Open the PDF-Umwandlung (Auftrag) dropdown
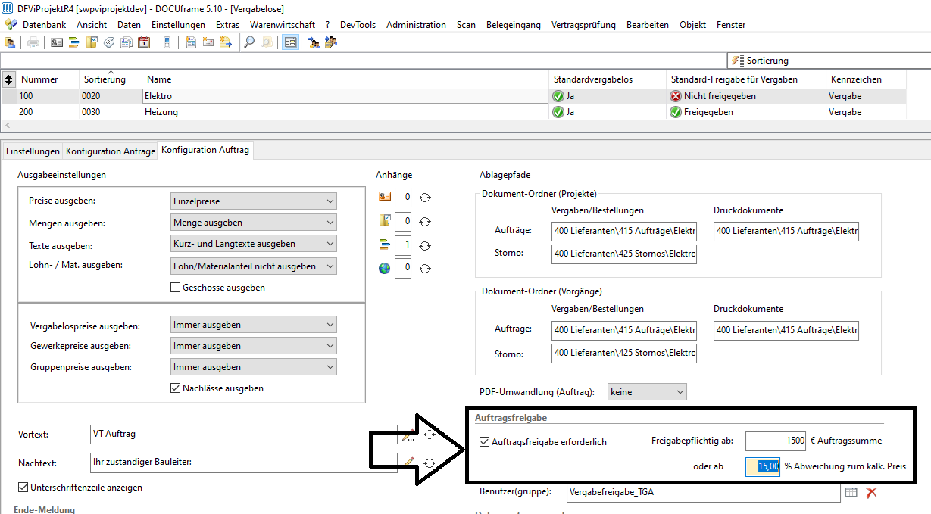931x514 pixels. click(647, 392)
